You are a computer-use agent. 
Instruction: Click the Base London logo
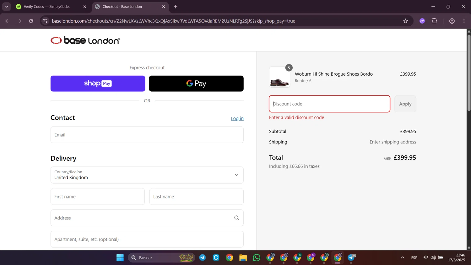pos(85,40)
